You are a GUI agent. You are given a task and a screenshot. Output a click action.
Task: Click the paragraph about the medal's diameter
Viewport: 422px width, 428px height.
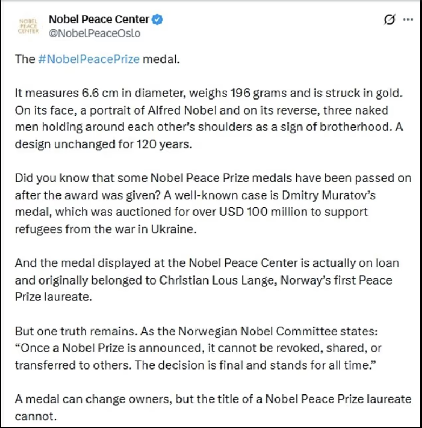tap(208, 118)
